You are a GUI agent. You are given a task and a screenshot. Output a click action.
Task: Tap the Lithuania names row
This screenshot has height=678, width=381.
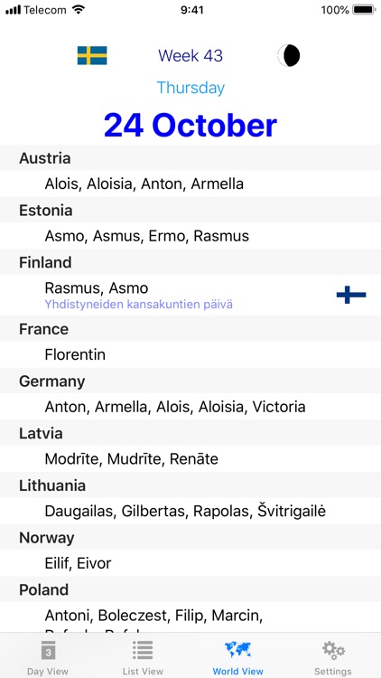(190, 511)
